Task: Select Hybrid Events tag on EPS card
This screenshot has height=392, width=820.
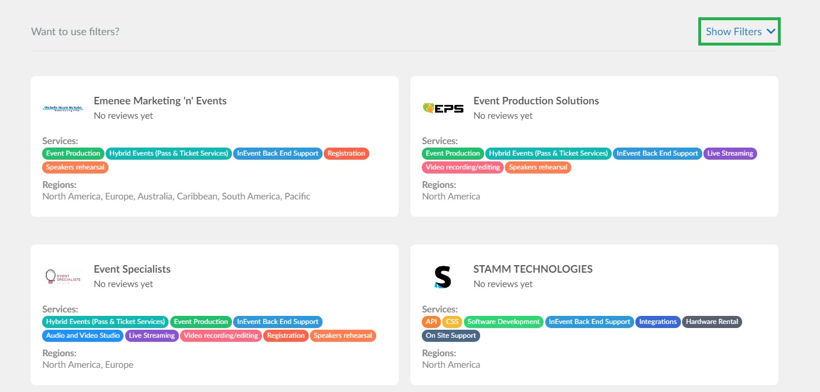Action: point(549,153)
